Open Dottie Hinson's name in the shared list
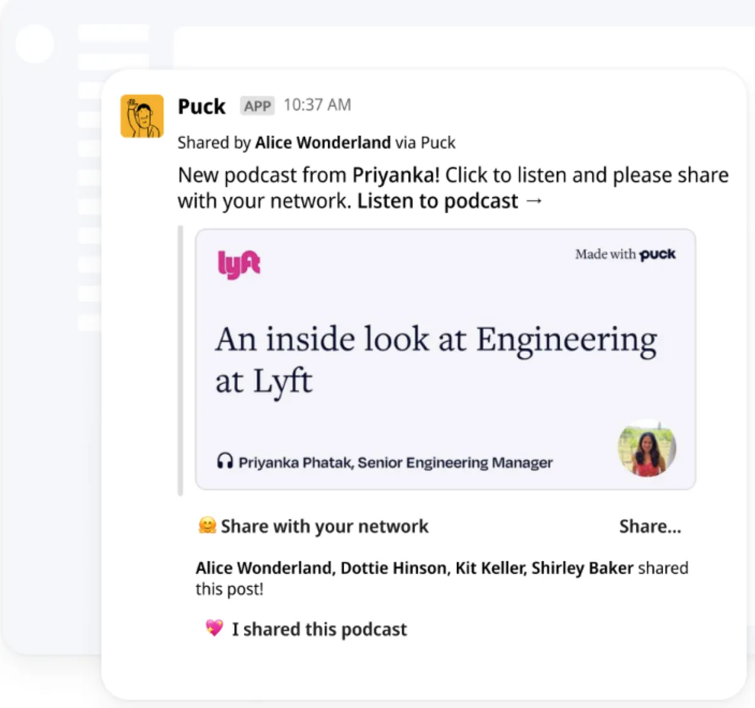 coord(394,568)
